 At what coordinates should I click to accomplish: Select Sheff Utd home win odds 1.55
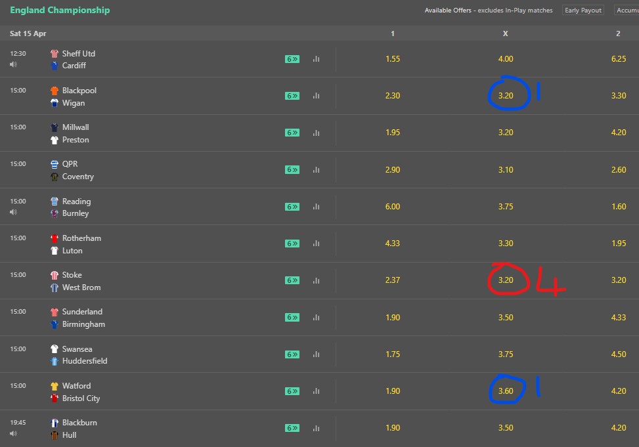[393, 59]
